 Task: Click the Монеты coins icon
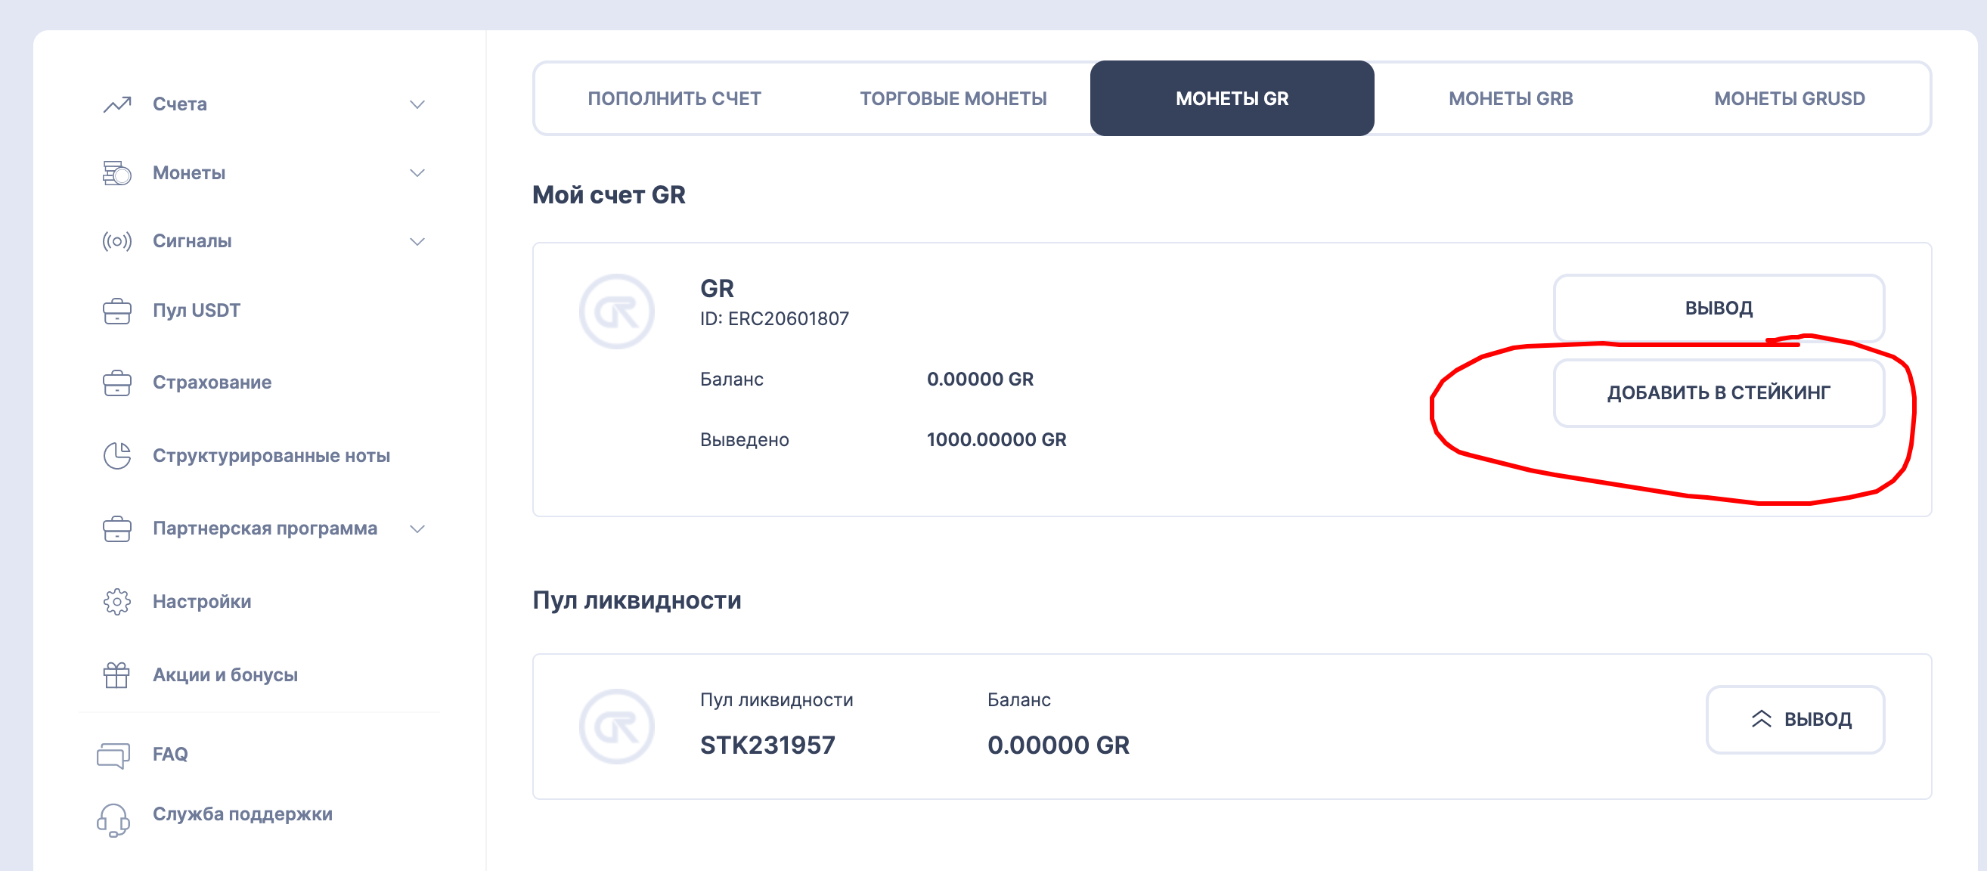[x=117, y=173]
